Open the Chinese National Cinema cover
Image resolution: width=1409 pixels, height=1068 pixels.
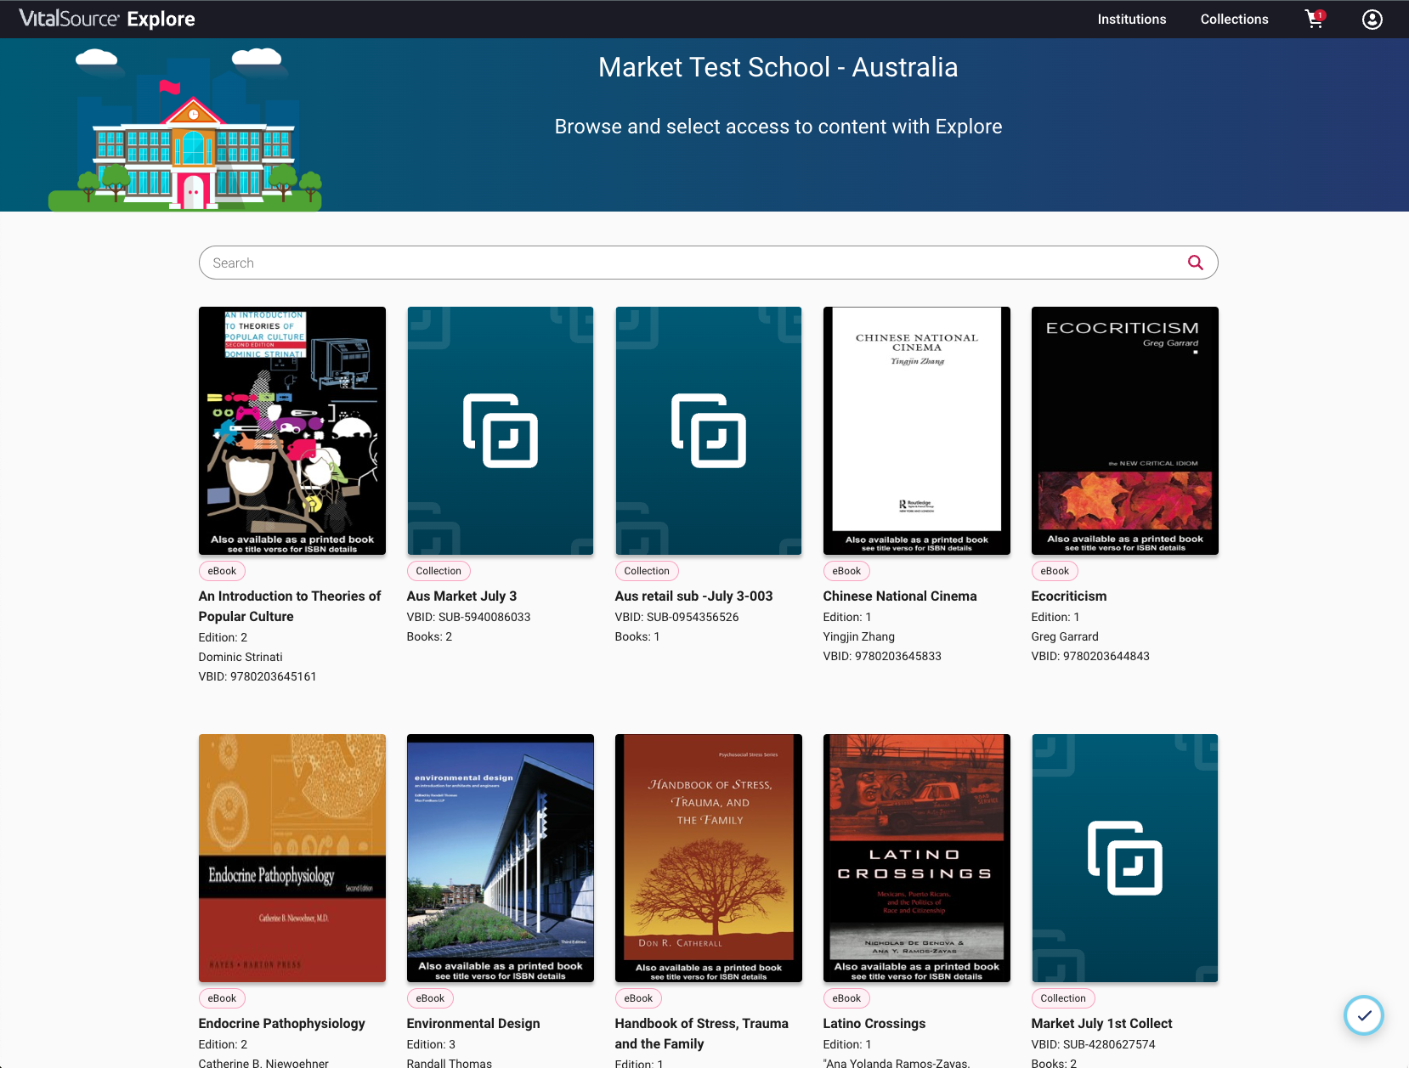pos(917,431)
